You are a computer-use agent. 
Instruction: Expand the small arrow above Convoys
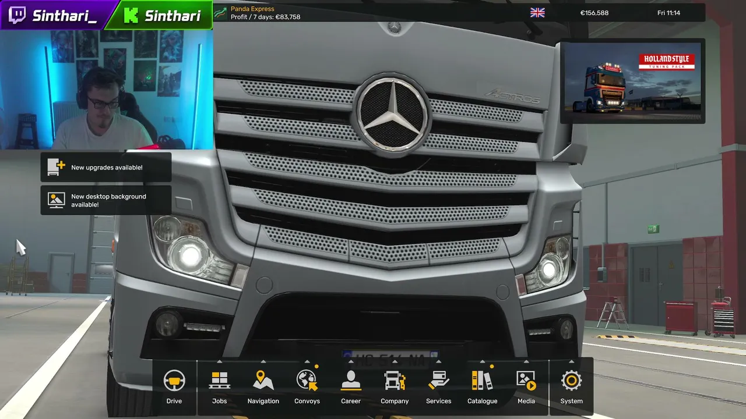307,362
